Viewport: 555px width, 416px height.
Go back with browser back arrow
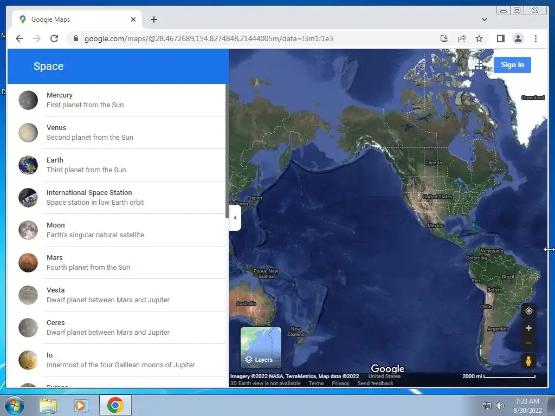[20, 38]
